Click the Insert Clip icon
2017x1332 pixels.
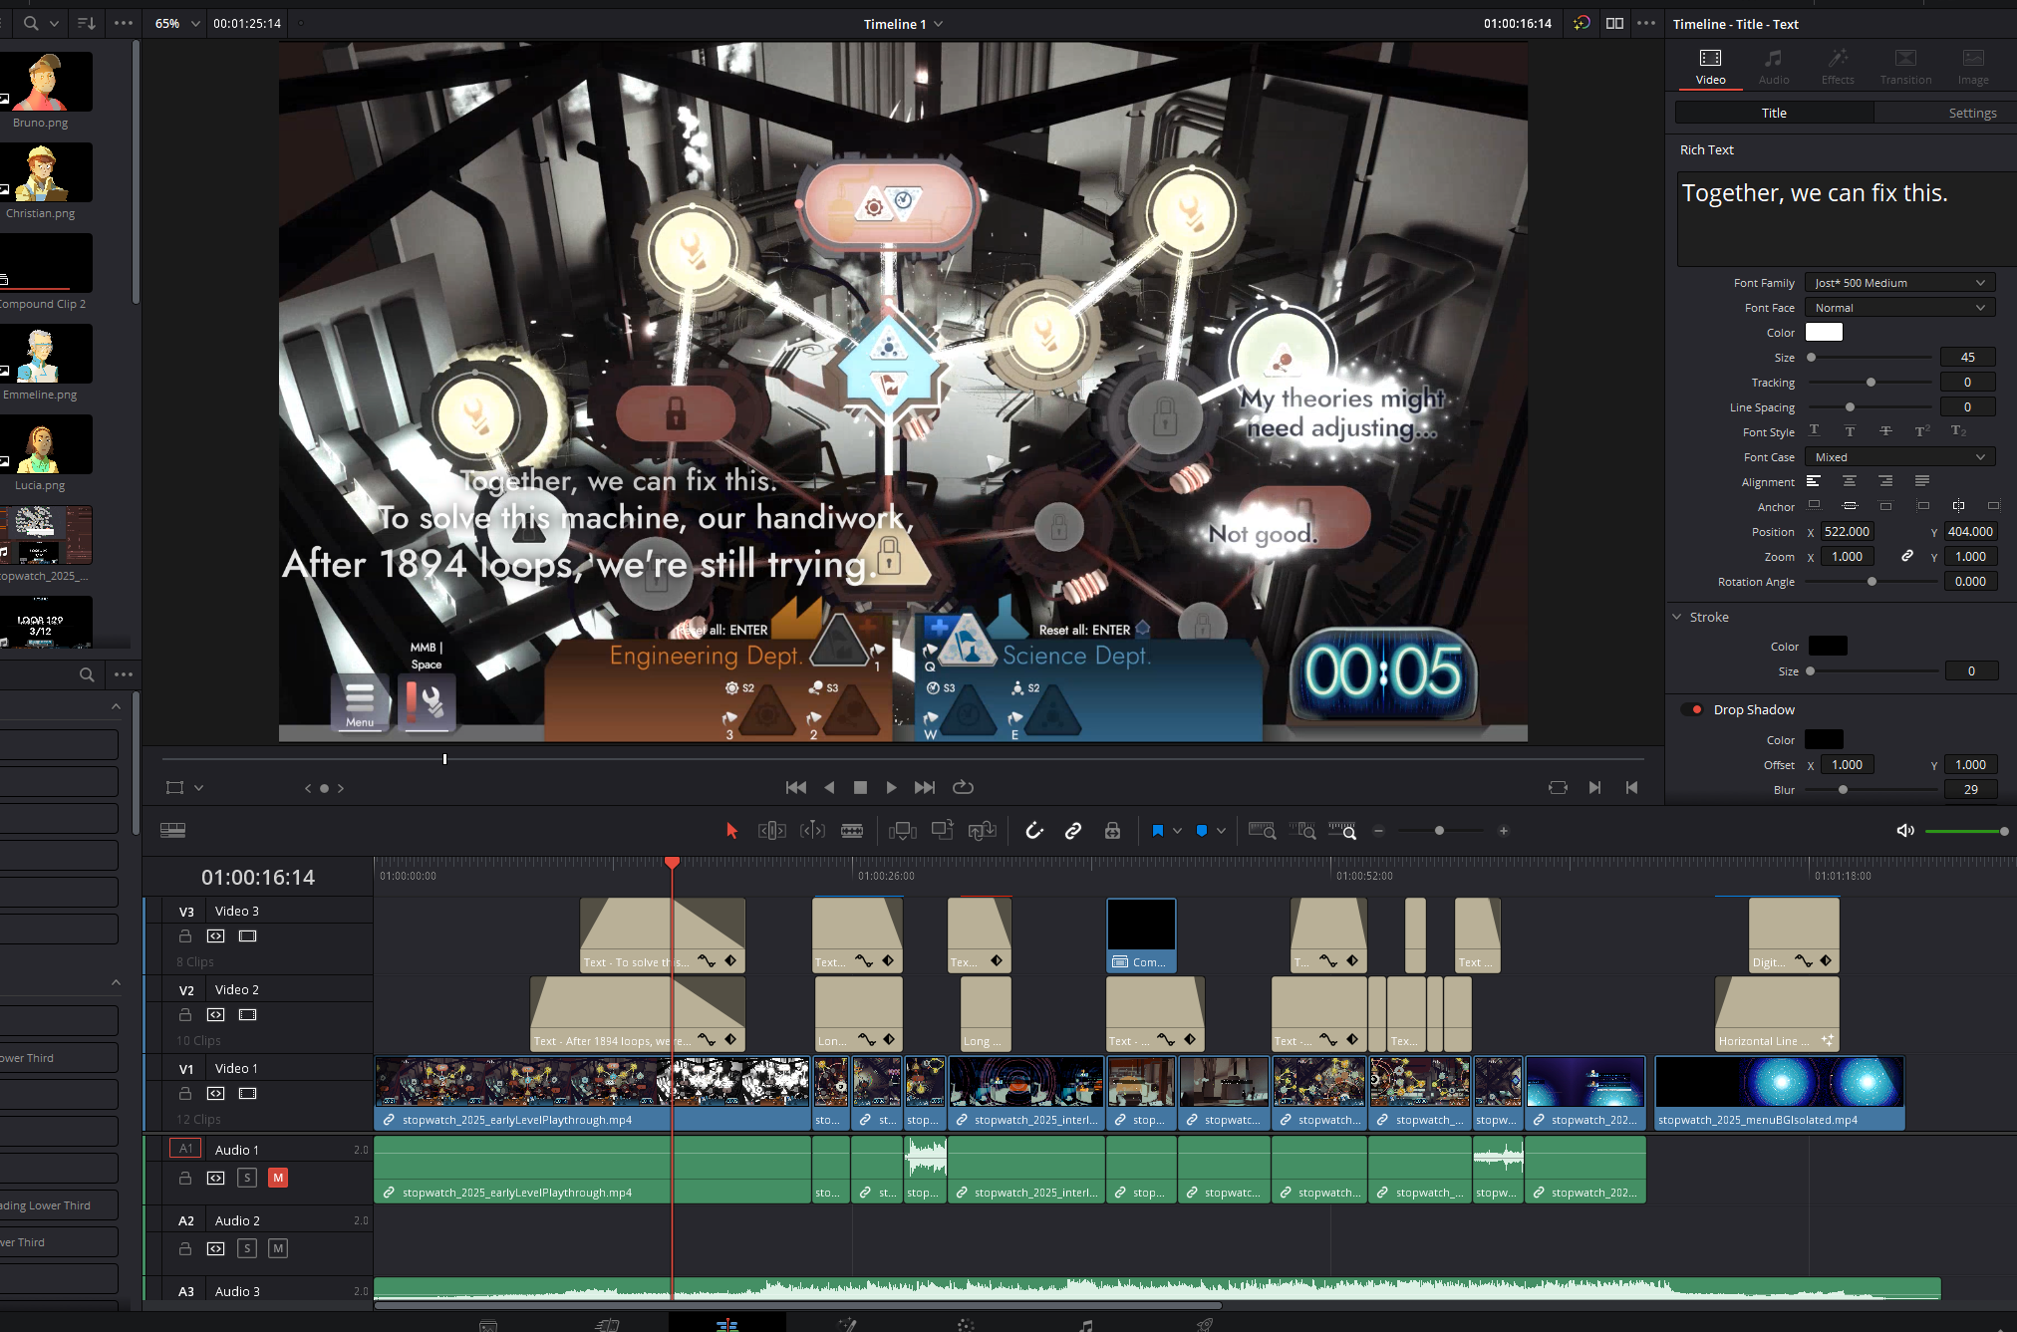903,831
